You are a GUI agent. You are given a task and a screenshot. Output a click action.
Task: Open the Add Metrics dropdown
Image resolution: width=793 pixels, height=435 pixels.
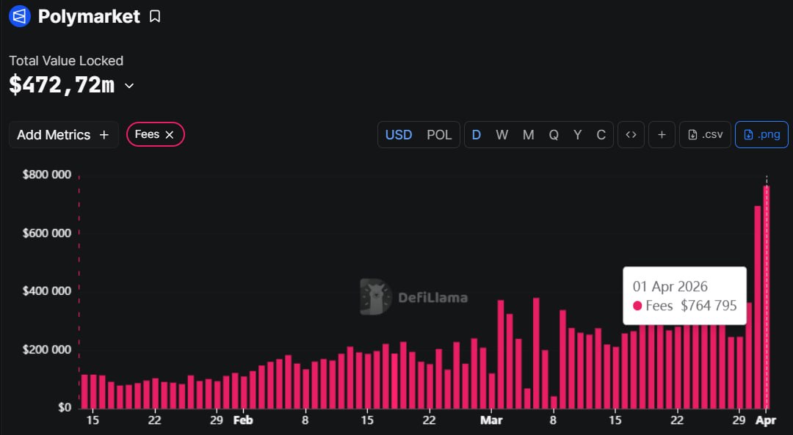[x=63, y=135]
